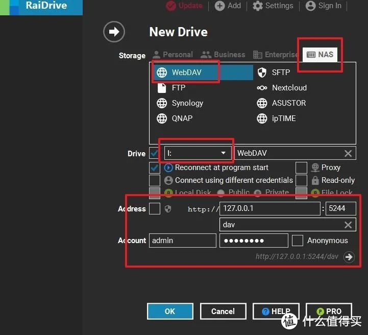Click the shield icon next to Address
368x335 pixels.
(168, 209)
